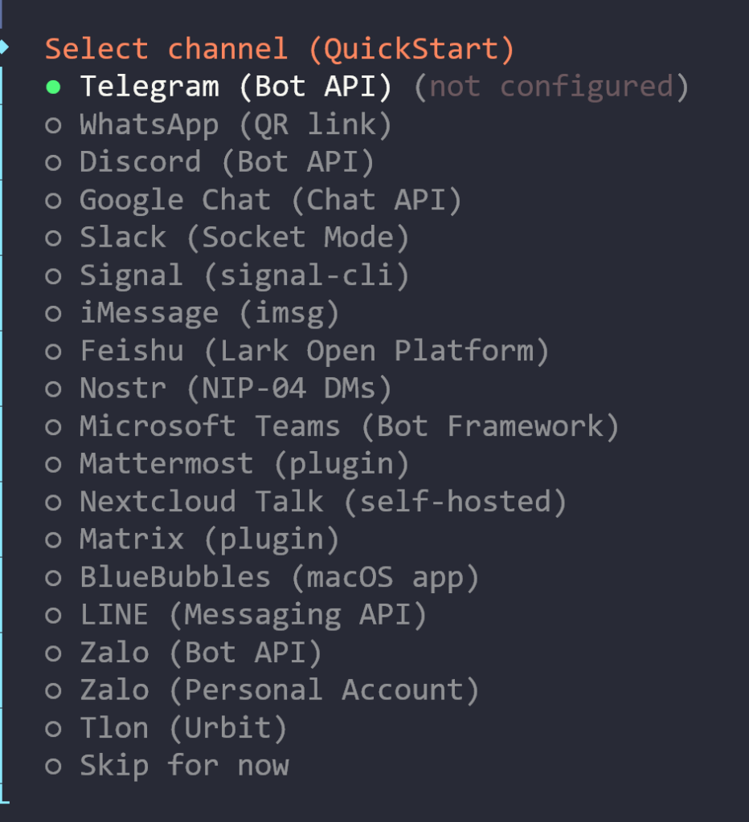Select iMessage (imsg) option
This screenshot has height=822, width=749.
(x=209, y=313)
